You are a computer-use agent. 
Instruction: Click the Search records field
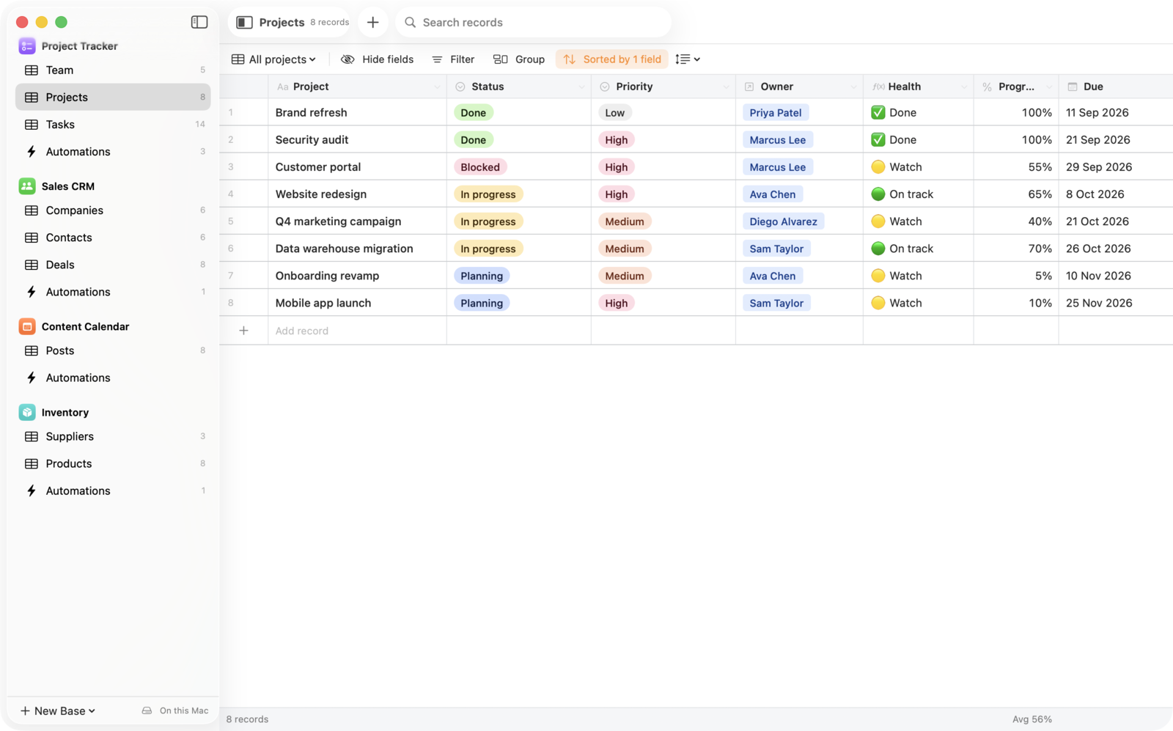pyautogui.click(x=533, y=23)
